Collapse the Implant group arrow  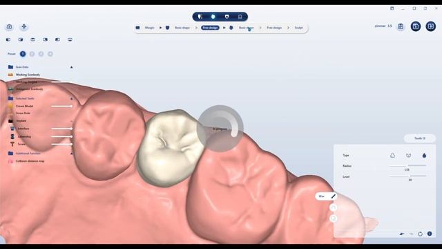pyautogui.click(x=71, y=121)
